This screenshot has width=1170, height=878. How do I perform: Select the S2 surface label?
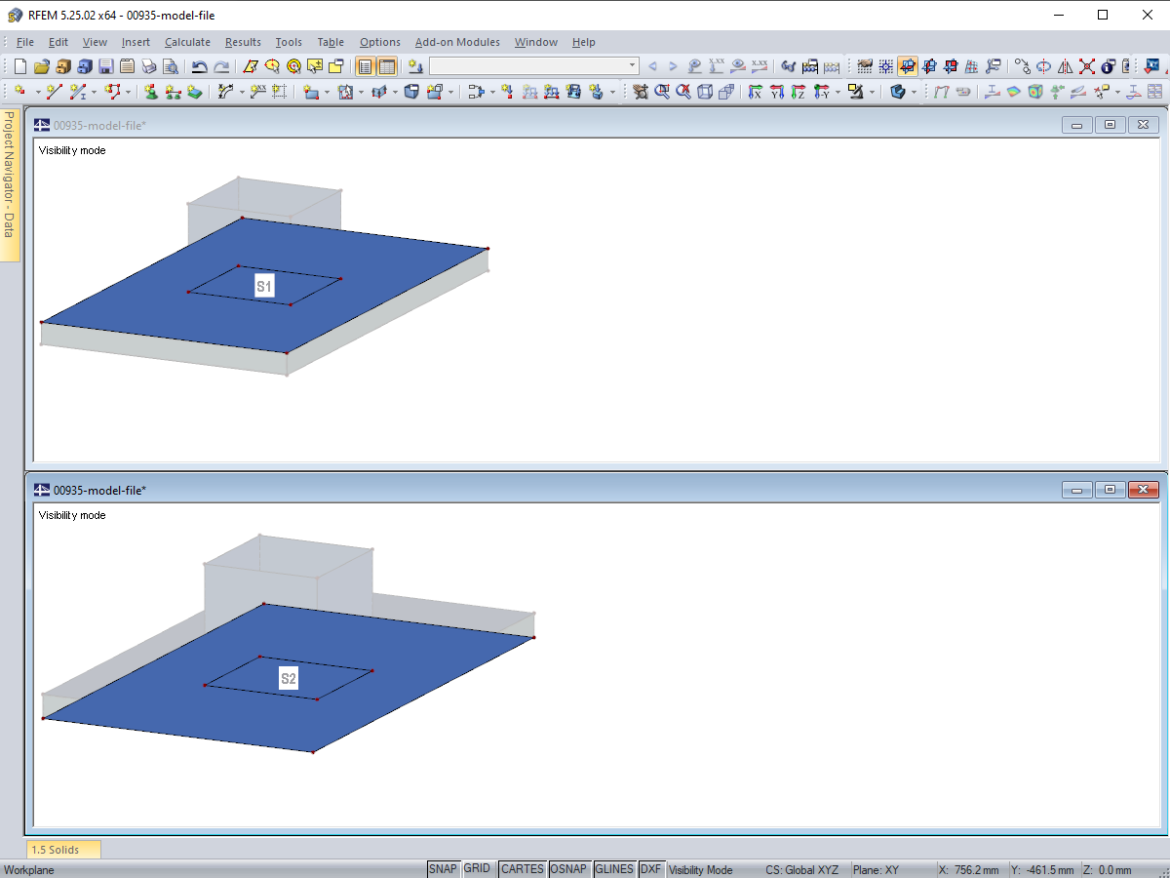[288, 677]
